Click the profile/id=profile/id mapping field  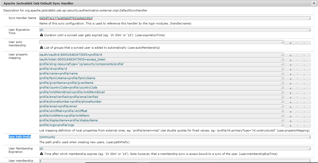pyautogui.click(x=162, y=69)
